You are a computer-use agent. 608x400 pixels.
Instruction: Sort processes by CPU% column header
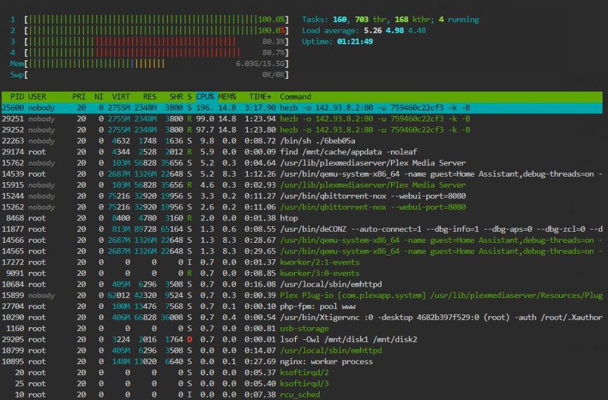pos(206,97)
